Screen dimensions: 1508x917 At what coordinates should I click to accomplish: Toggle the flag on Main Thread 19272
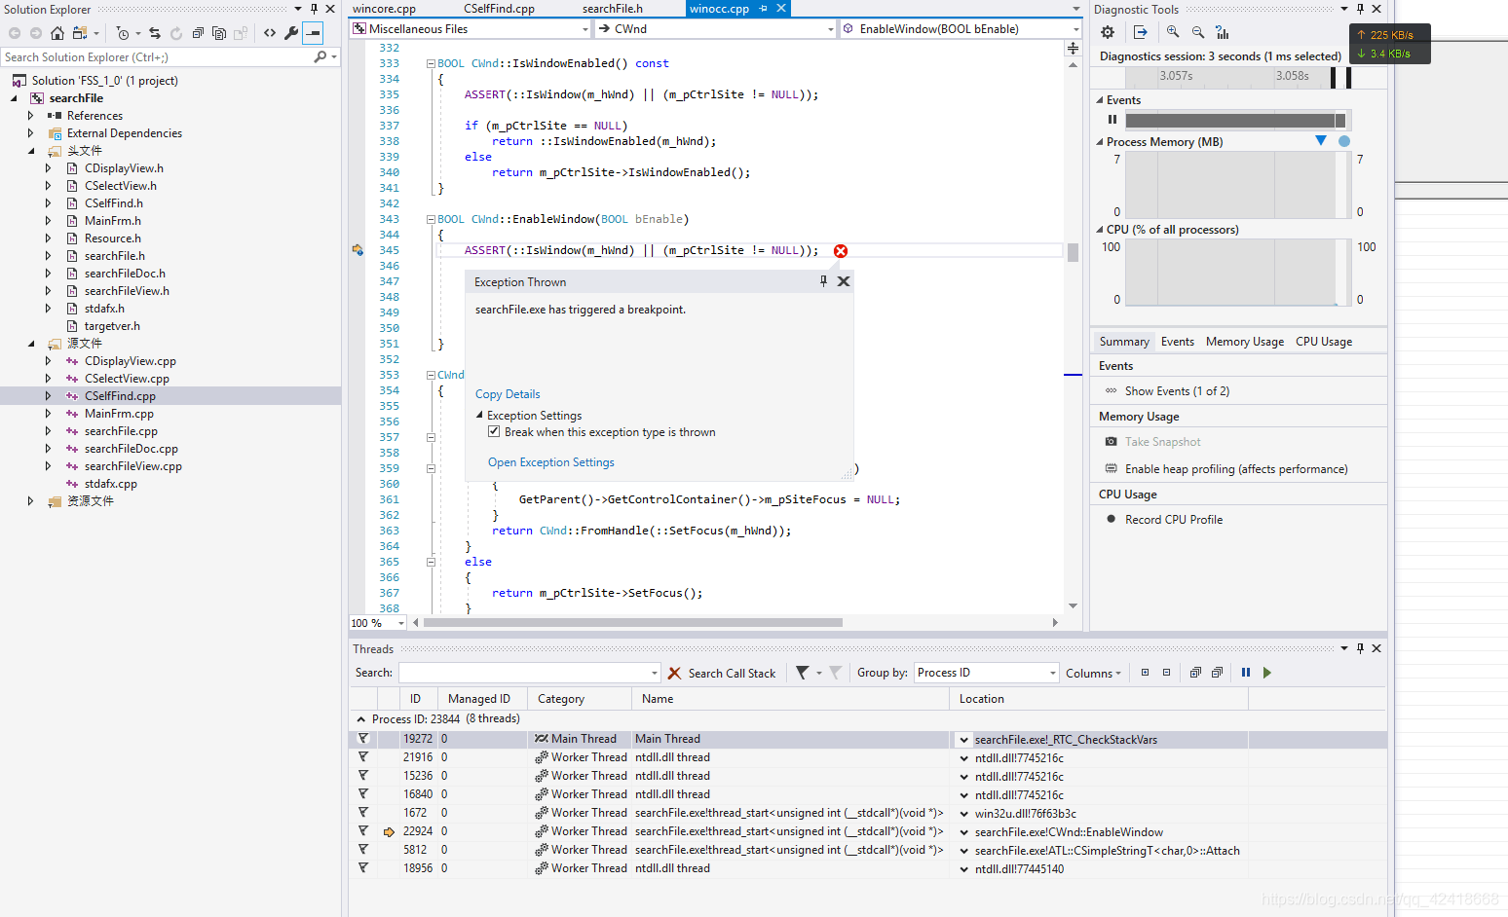pyautogui.click(x=363, y=739)
